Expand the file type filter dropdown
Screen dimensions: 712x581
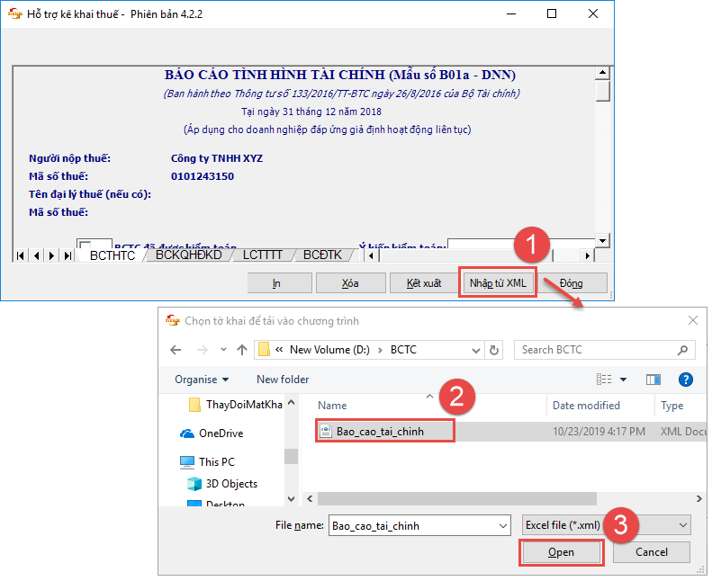[x=683, y=525]
